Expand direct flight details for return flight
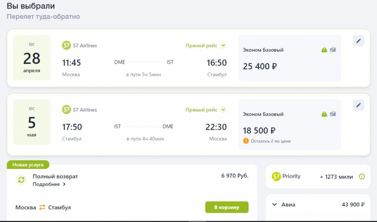The height and width of the screenshot is (222, 377). [223, 110]
